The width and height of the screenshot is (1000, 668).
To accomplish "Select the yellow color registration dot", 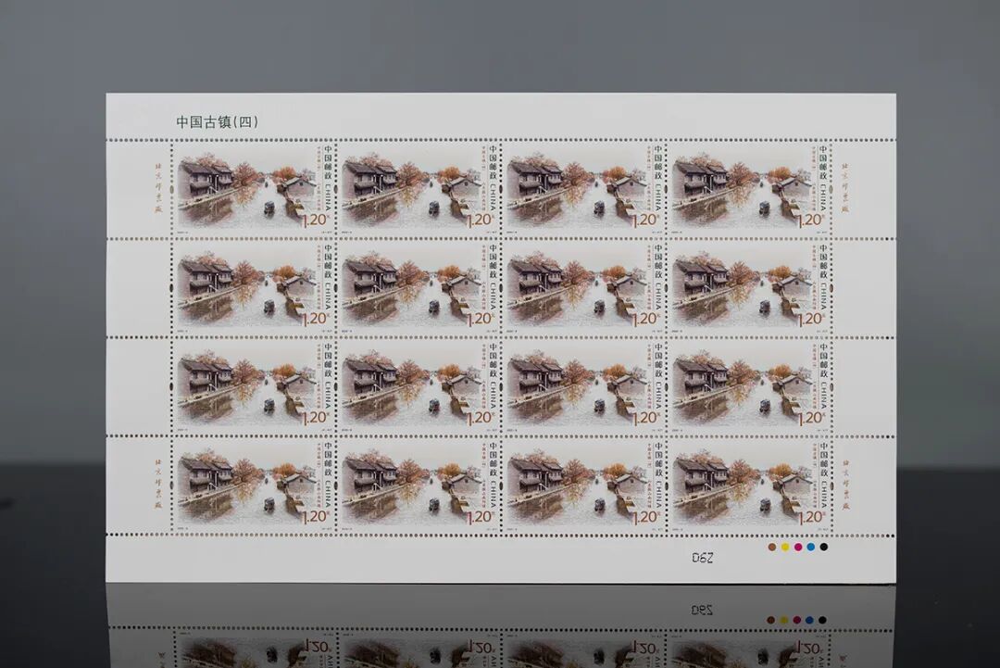I will tap(785, 548).
